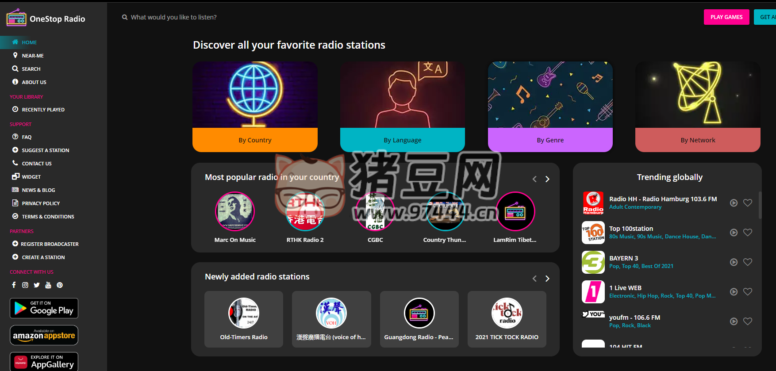Browse stations By Language card
Viewport: 776px width, 371px height.
click(x=403, y=107)
